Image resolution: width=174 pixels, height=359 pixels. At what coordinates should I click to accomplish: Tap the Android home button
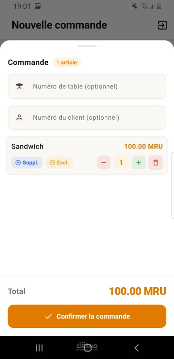click(88, 348)
